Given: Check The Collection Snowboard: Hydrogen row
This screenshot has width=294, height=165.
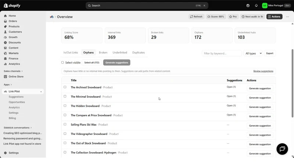Looking at the screenshot, I should [65, 152].
